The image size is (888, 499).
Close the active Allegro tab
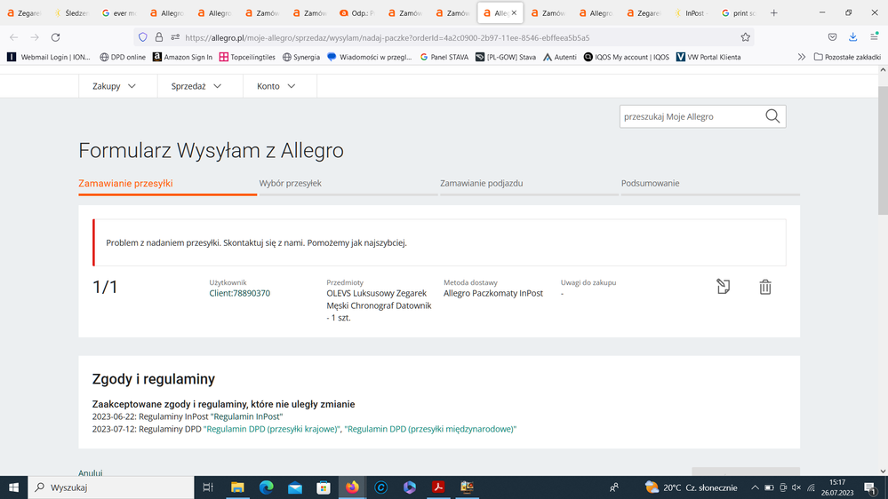click(x=515, y=13)
